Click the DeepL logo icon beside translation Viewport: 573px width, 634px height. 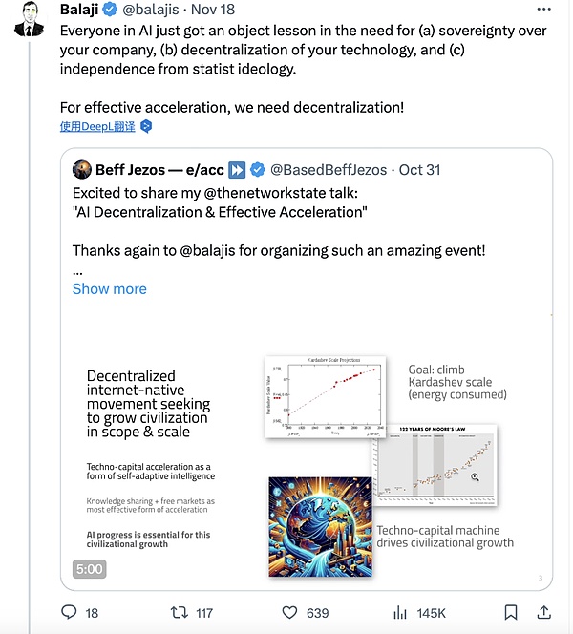[146, 126]
